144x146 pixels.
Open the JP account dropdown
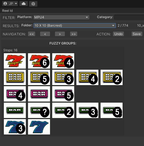(10, 4)
